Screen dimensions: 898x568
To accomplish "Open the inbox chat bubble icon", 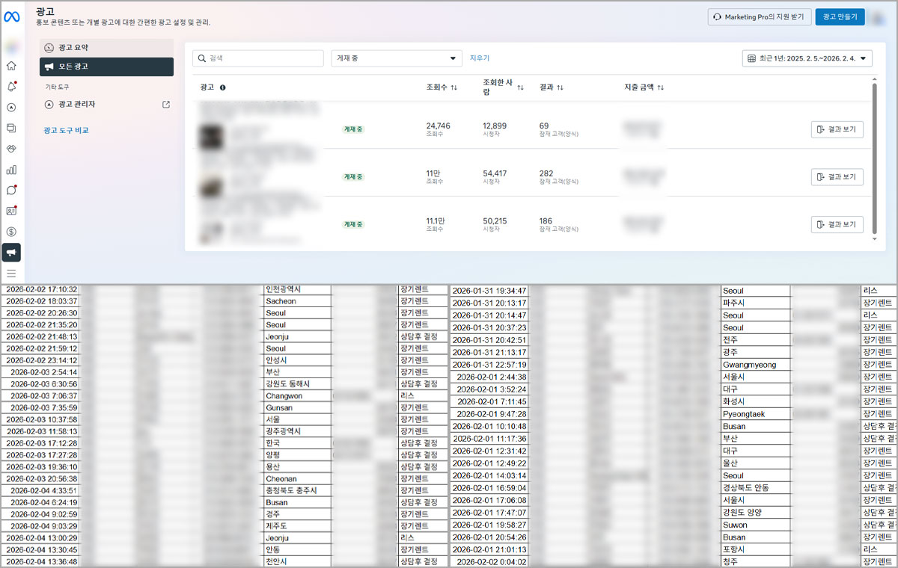I will click(x=11, y=191).
